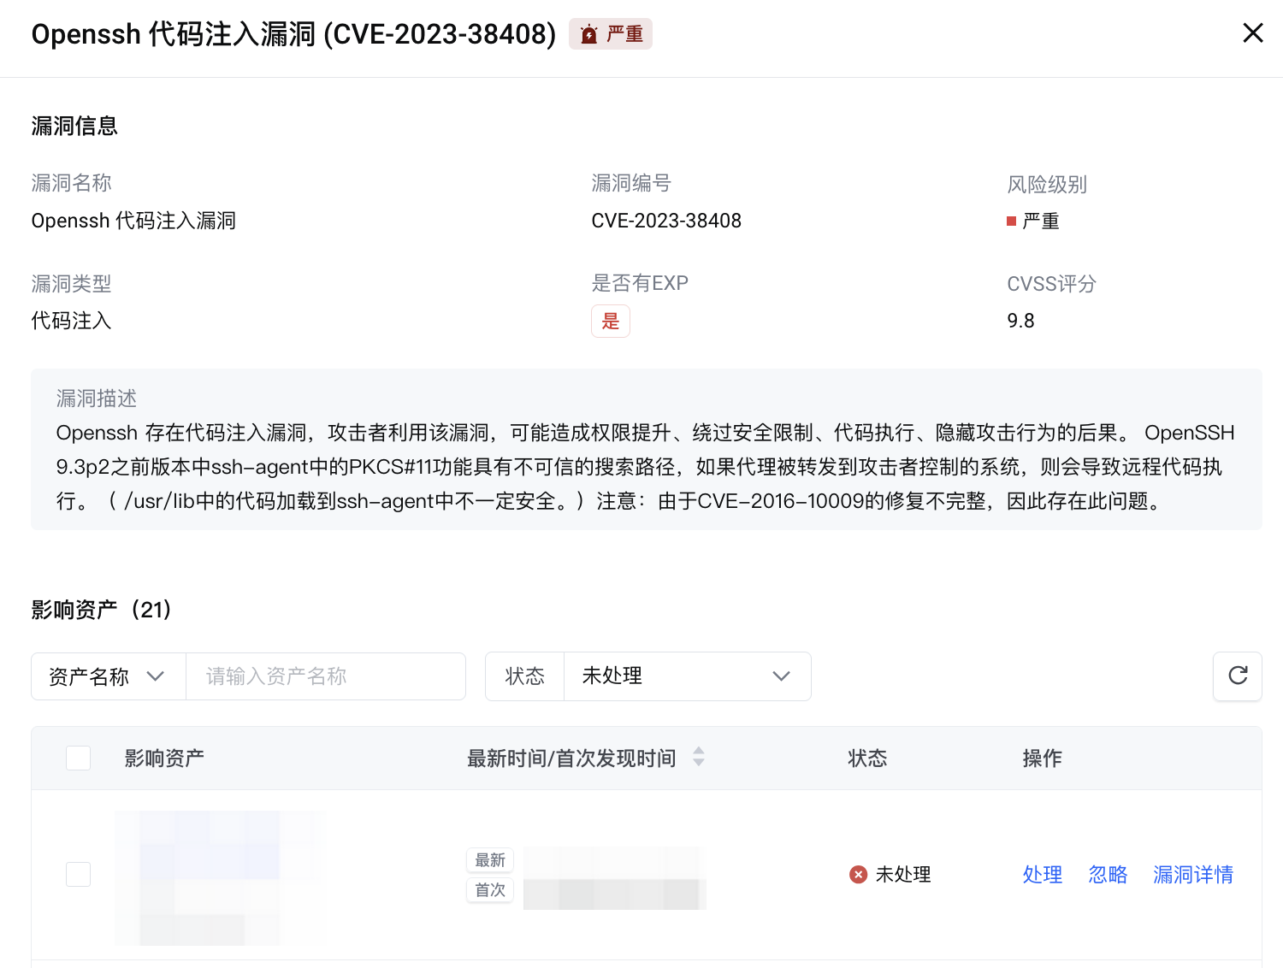
Task: Click the 最新 time tag
Action: pyautogui.click(x=490, y=860)
